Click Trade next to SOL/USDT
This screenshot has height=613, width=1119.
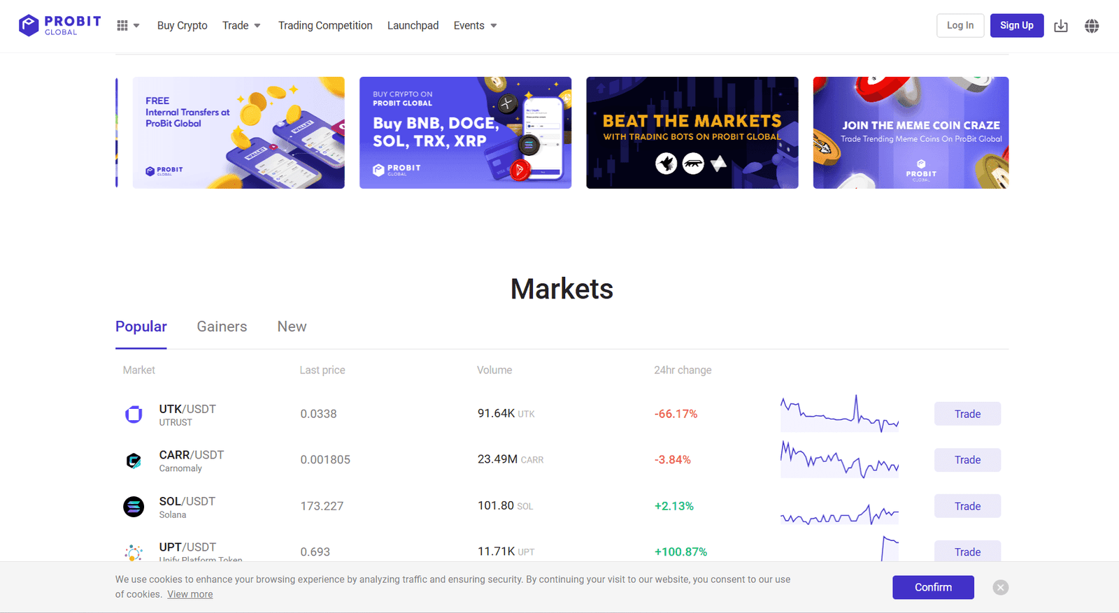[967, 506]
